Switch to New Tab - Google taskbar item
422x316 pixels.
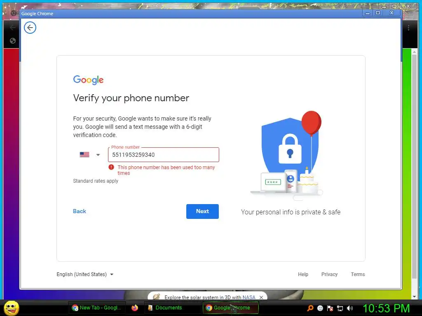pos(96,308)
